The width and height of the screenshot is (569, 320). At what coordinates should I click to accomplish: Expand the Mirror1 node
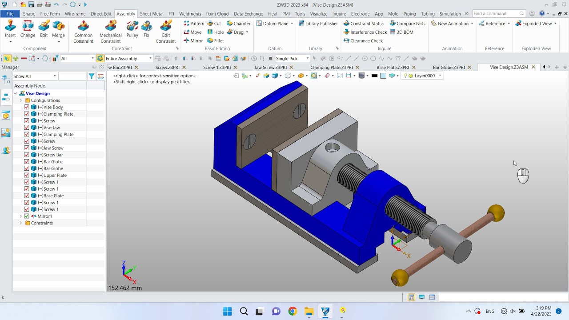click(20, 216)
